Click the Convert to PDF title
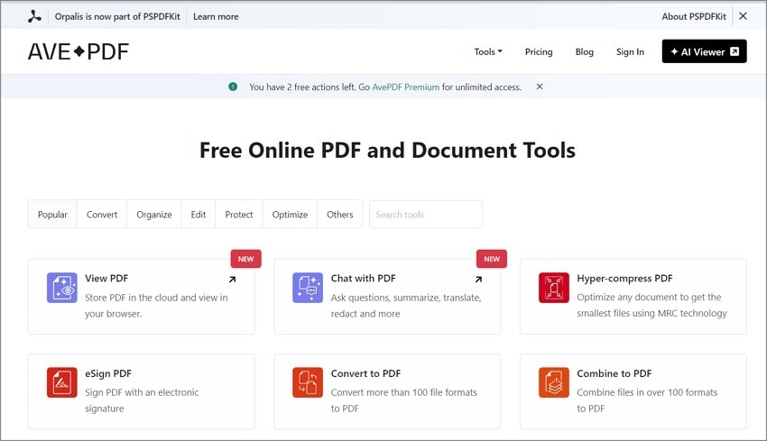 [365, 373]
